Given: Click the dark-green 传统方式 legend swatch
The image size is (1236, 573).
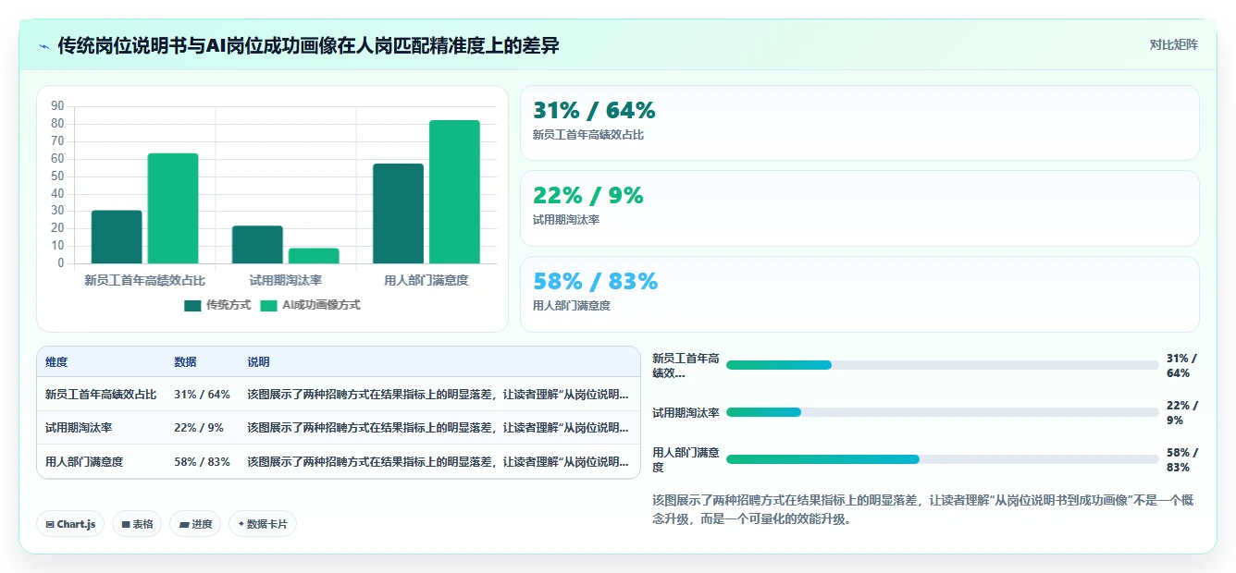Looking at the screenshot, I should click(192, 306).
